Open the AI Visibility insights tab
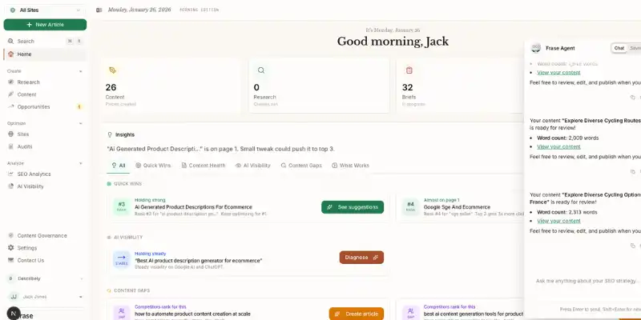Viewport: 641px width, 320px height. tap(252, 166)
